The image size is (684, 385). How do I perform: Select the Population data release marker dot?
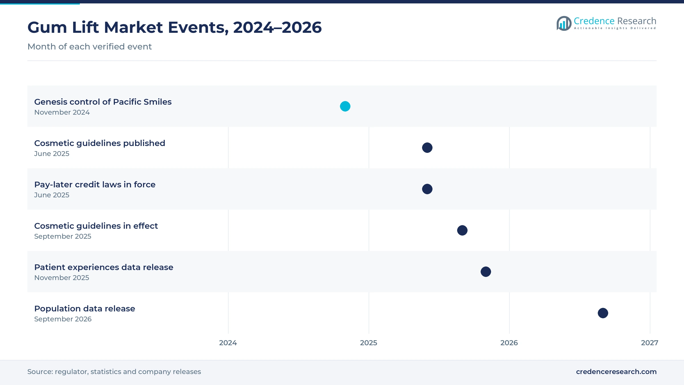[x=603, y=313]
